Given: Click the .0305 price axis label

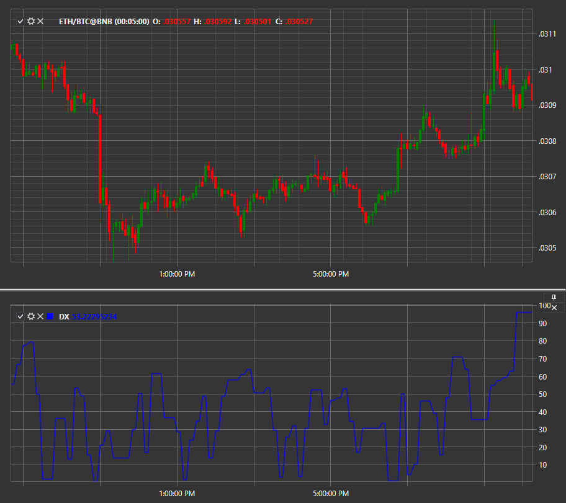Looking at the screenshot, I should (547, 248).
